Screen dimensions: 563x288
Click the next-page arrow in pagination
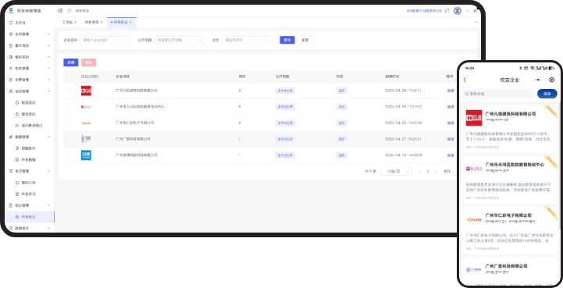coord(436,171)
